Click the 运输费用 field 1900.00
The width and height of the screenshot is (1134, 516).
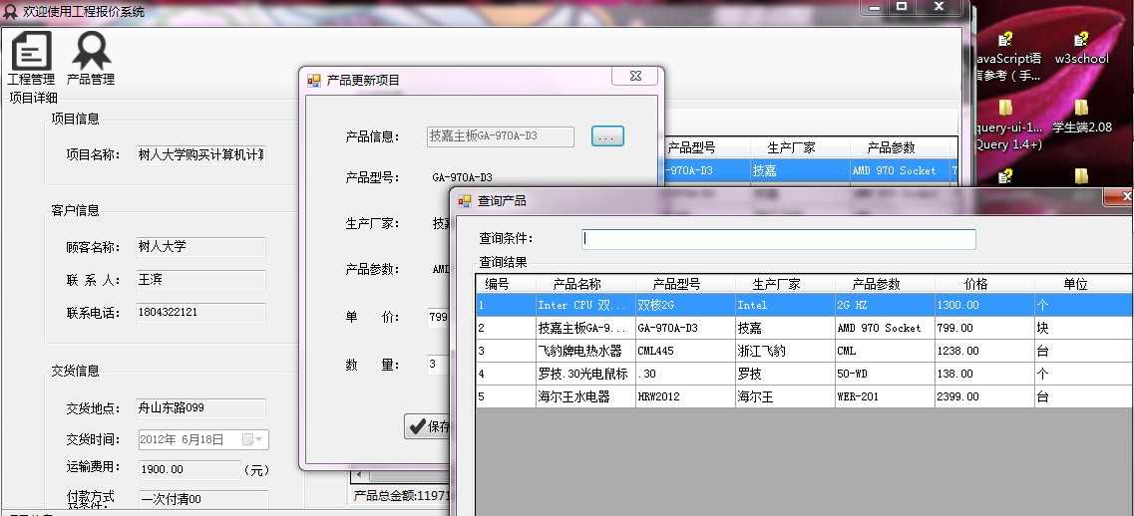(189, 470)
